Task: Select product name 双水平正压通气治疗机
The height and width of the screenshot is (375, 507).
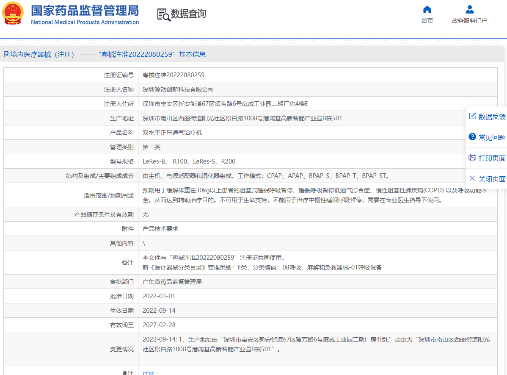Action: click(x=172, y=133)
